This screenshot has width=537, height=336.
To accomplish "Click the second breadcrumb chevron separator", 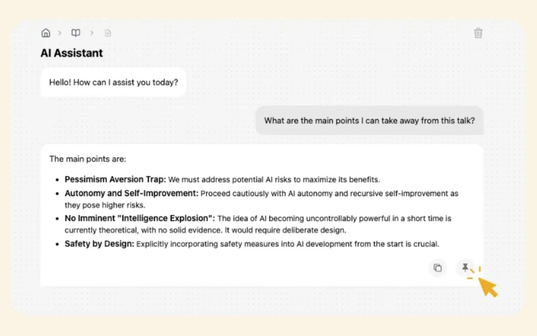I will coord(92,33).
